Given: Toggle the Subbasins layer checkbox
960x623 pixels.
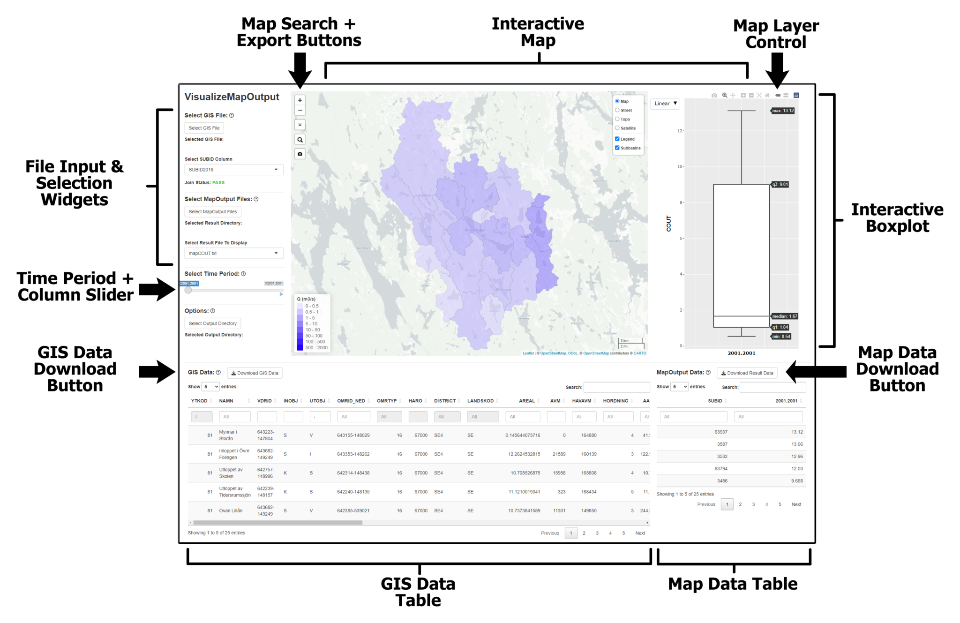Looking at the screenshot, I should [x=617, y=148].
